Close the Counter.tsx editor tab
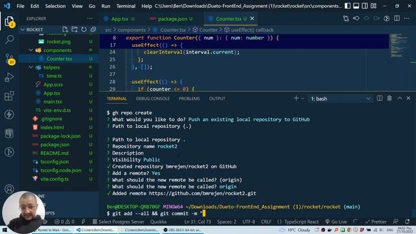The image size is (416, 234). pyautogui.click(x=252, y=18)
